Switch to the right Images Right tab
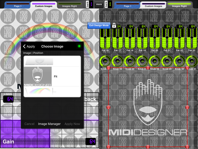This screenshot has height=149, width=198. click(x=179, y=5)
